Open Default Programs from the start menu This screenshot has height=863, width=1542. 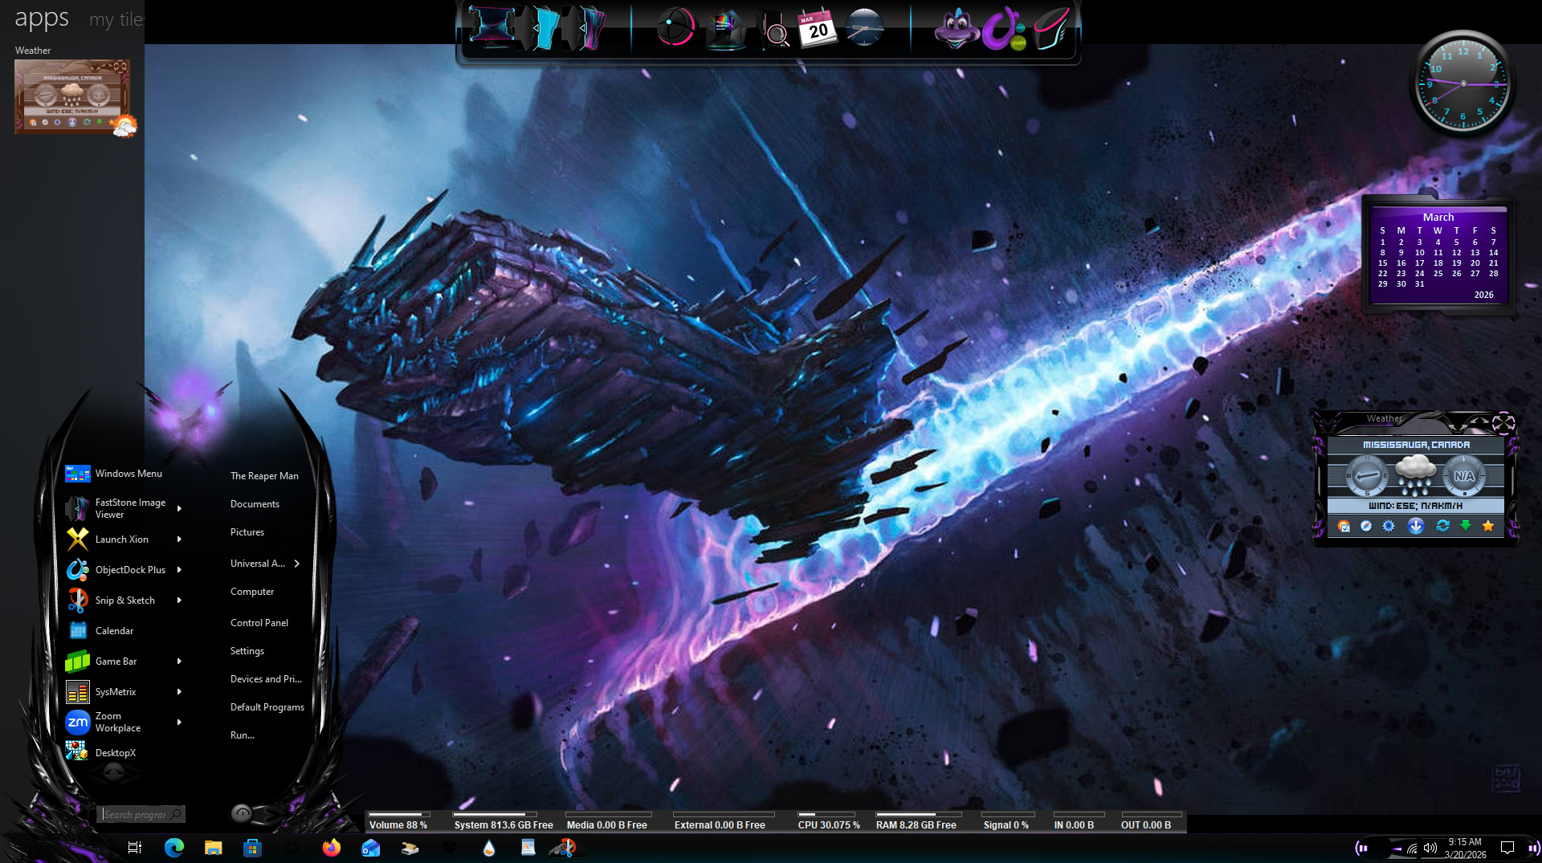pos(267,707)
